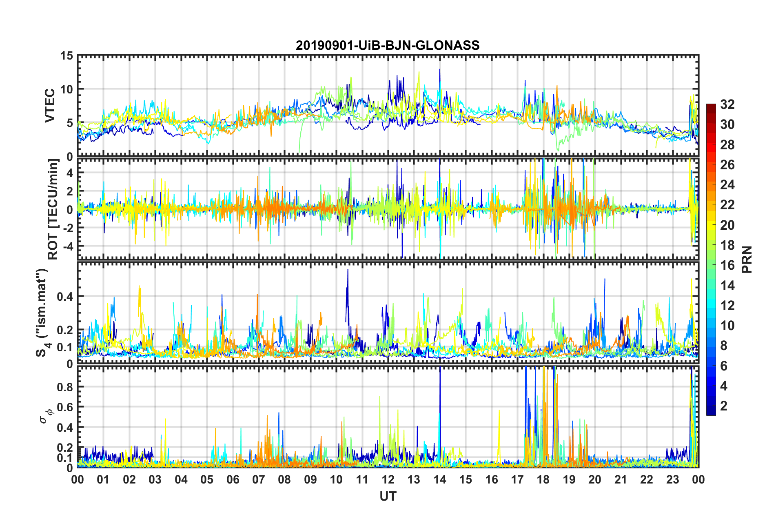Click the x-axis tick label 12
The width and height of the screenshot is (776, 519).
(388, 479)
